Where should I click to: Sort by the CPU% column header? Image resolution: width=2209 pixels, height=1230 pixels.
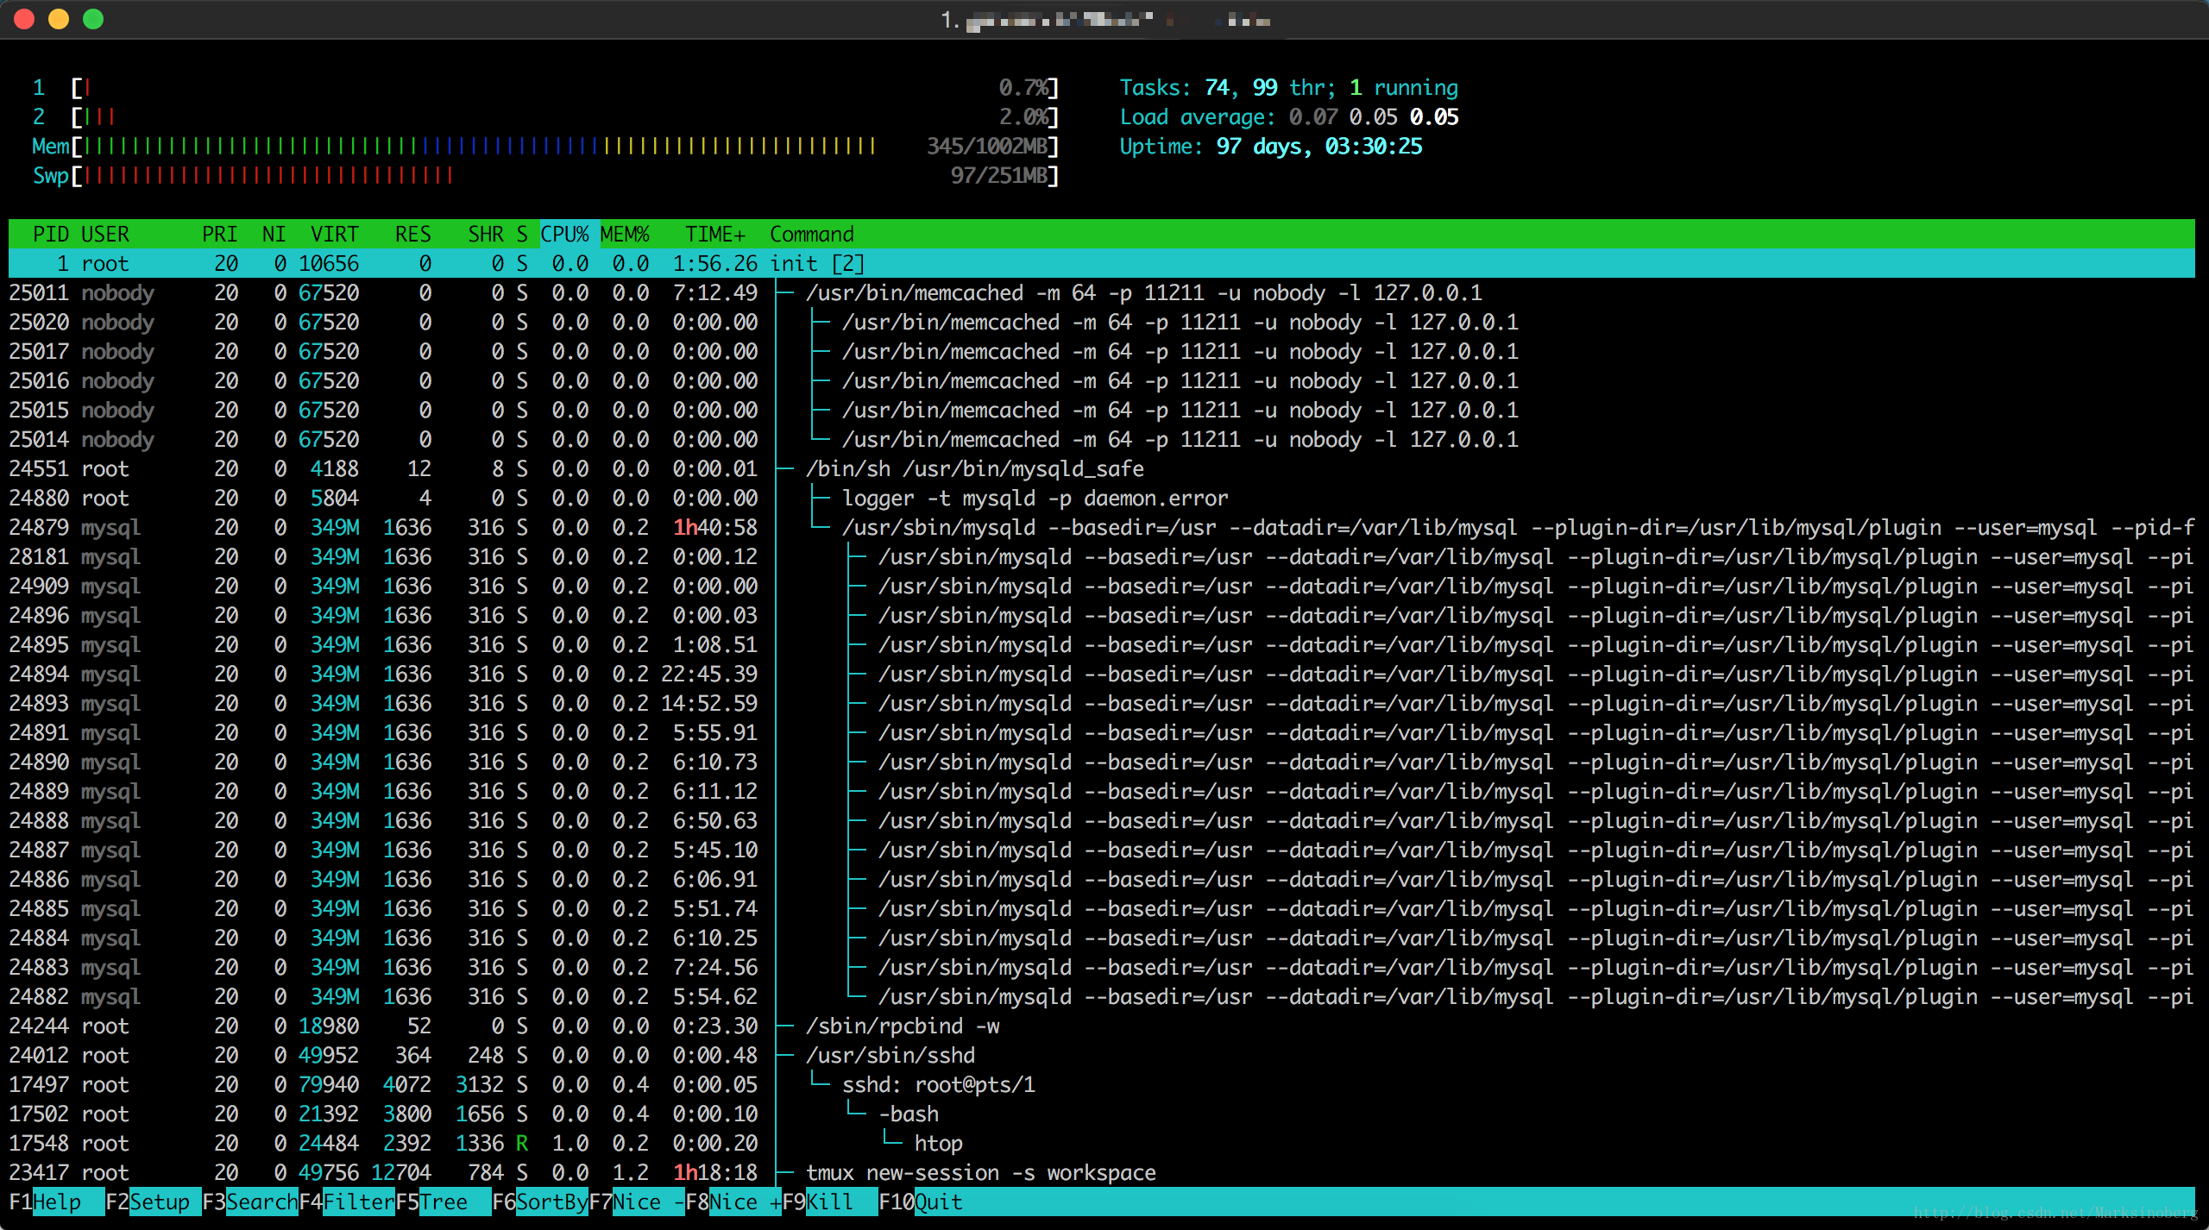coord(565,234)
